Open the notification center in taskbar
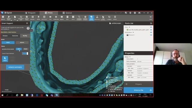Viewport: 192px width, 108px height. pyautogui.click(x=150, y=95)
